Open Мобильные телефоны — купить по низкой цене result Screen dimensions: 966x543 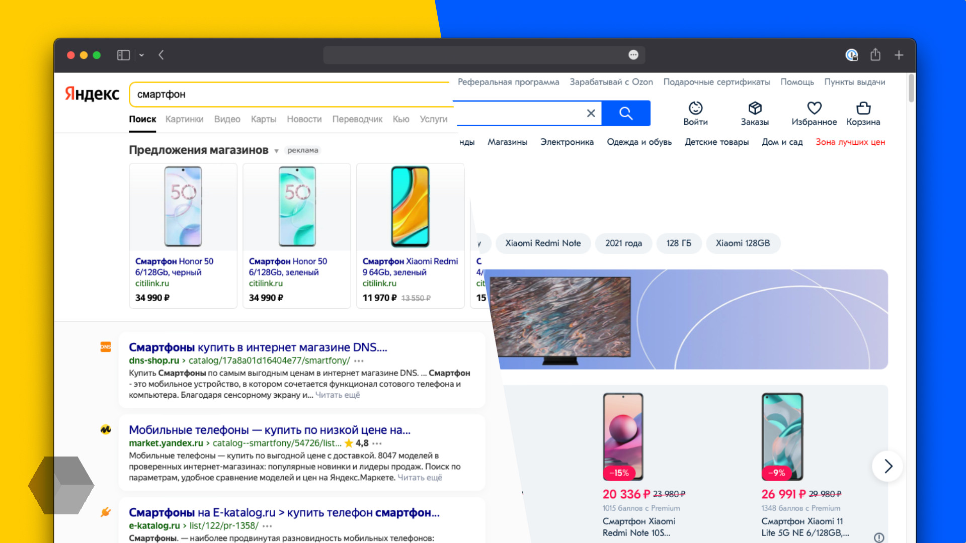[x=270, y=430]
